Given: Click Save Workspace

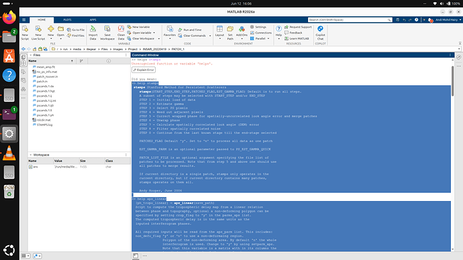Looking at the screenshot, I should 107,33.
